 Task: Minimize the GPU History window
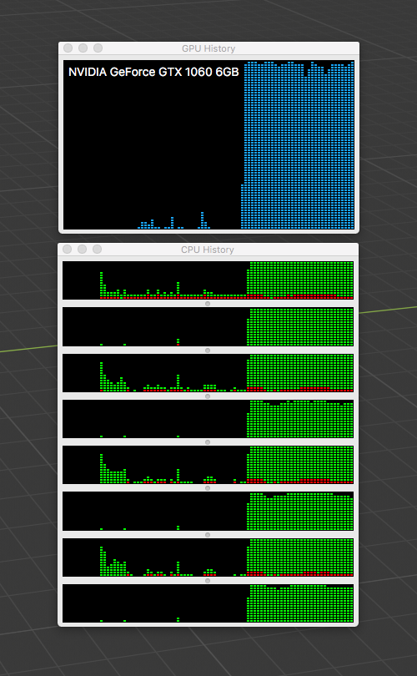[83, 48]
